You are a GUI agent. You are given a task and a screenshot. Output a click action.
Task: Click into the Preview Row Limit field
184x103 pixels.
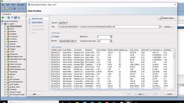pyautogui.click(x=103, y=41)
